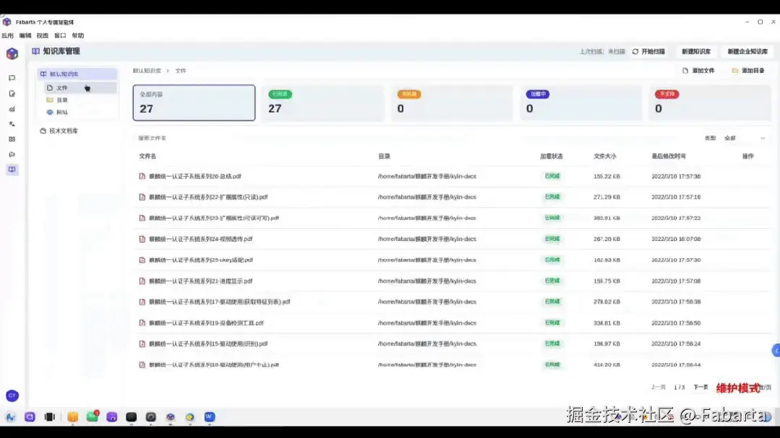Screen dimensions: 780x438
Task: Click PDF icon of 24-视频透传.pdf row
Action: click(142, 239)
